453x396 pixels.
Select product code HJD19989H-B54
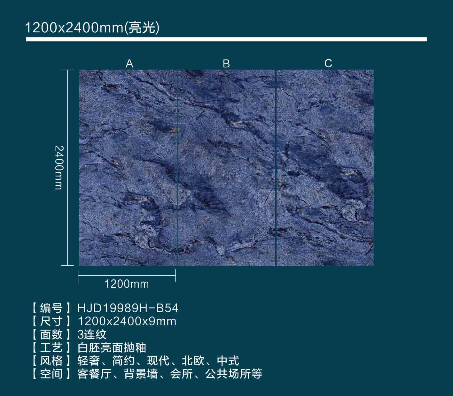pyautogui.click(x=128, y=308)
